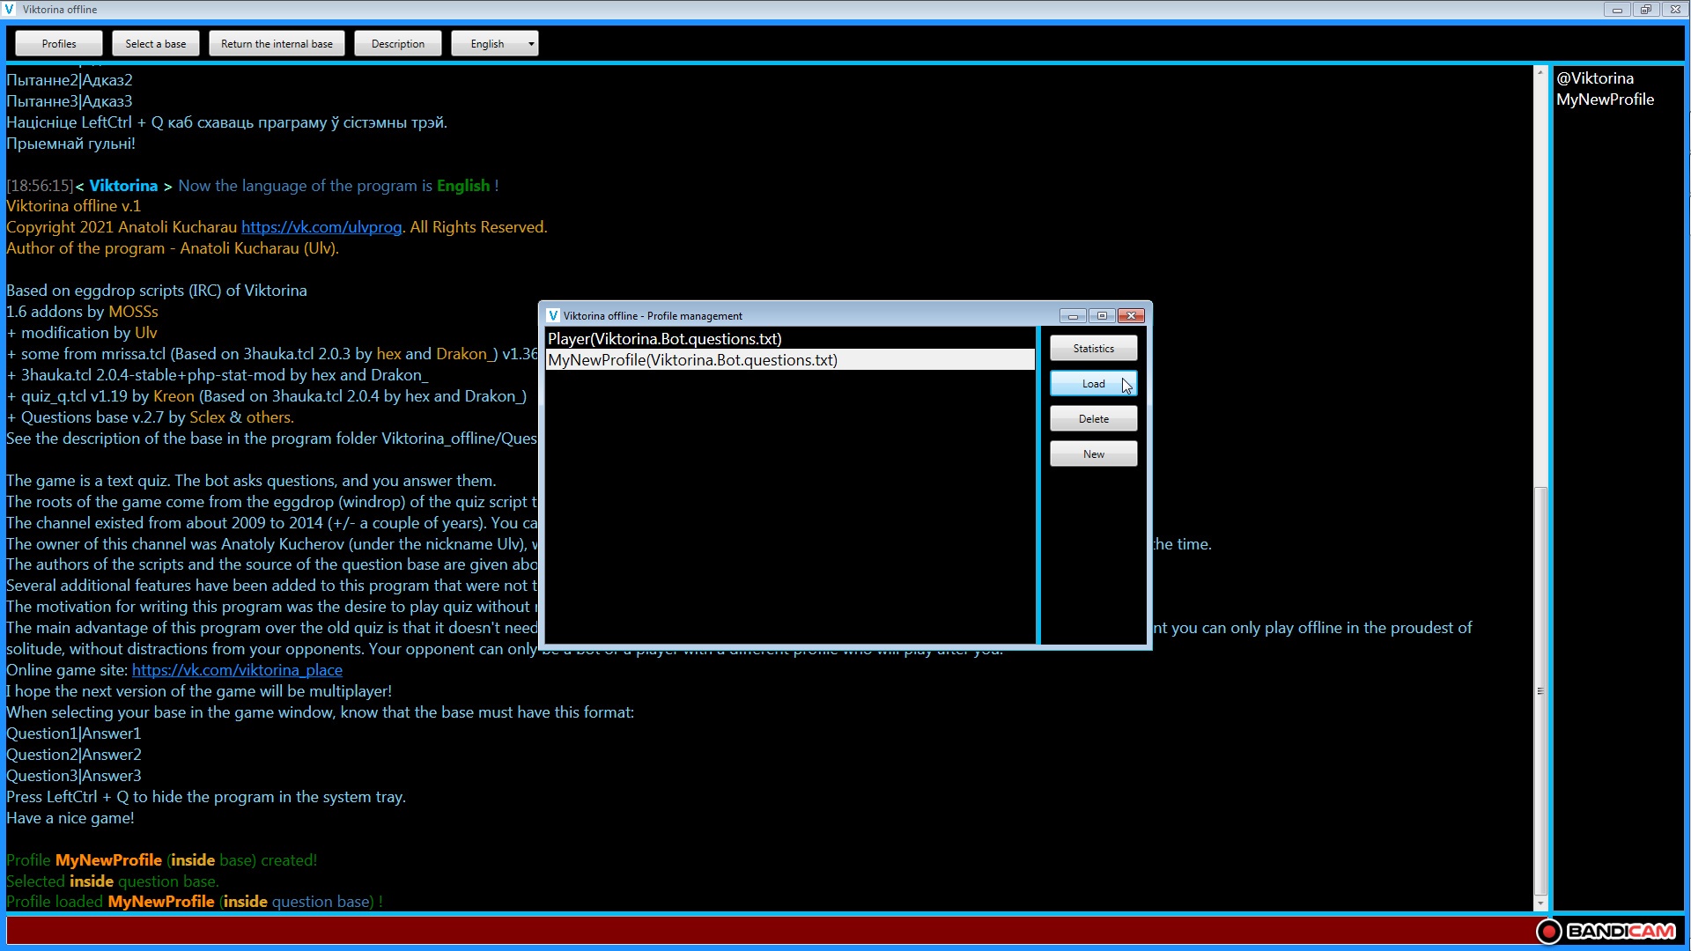Click the chat scrollbar's down arrow
This screenshot has height=951, width=1691.
pos(1540,904)
